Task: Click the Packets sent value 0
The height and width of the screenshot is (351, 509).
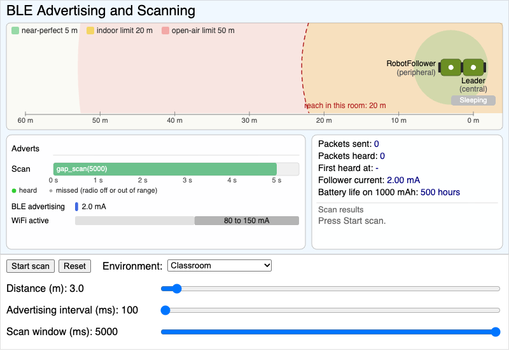Action: point(377,144)
